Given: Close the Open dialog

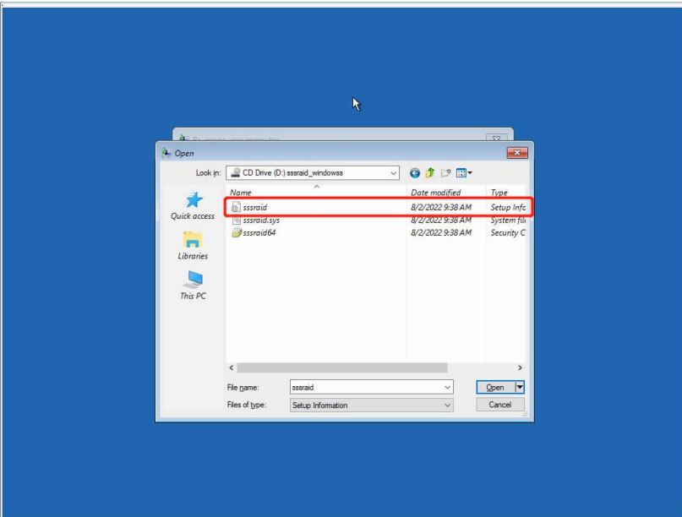Looking at the screenshot, I should tap(517, 153).
